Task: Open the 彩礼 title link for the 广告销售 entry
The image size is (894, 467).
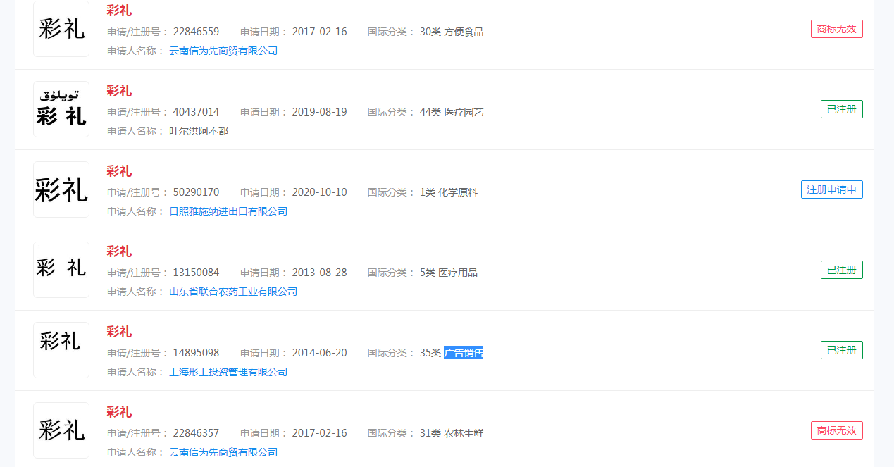Action: (119, 332)
